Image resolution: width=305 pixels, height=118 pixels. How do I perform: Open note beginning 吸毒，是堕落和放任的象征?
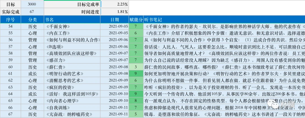pyautogui.click(x=224, y=114)
